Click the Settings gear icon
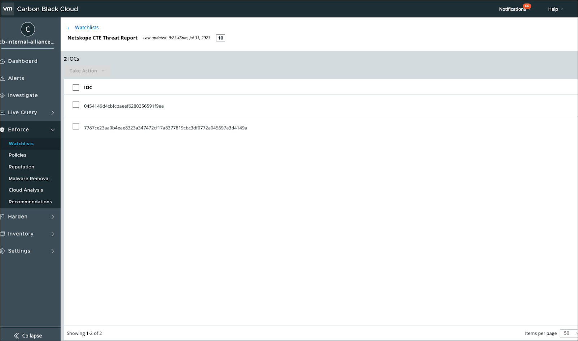The height and width of the screenshot is (341, 578). tap(3, 251)
